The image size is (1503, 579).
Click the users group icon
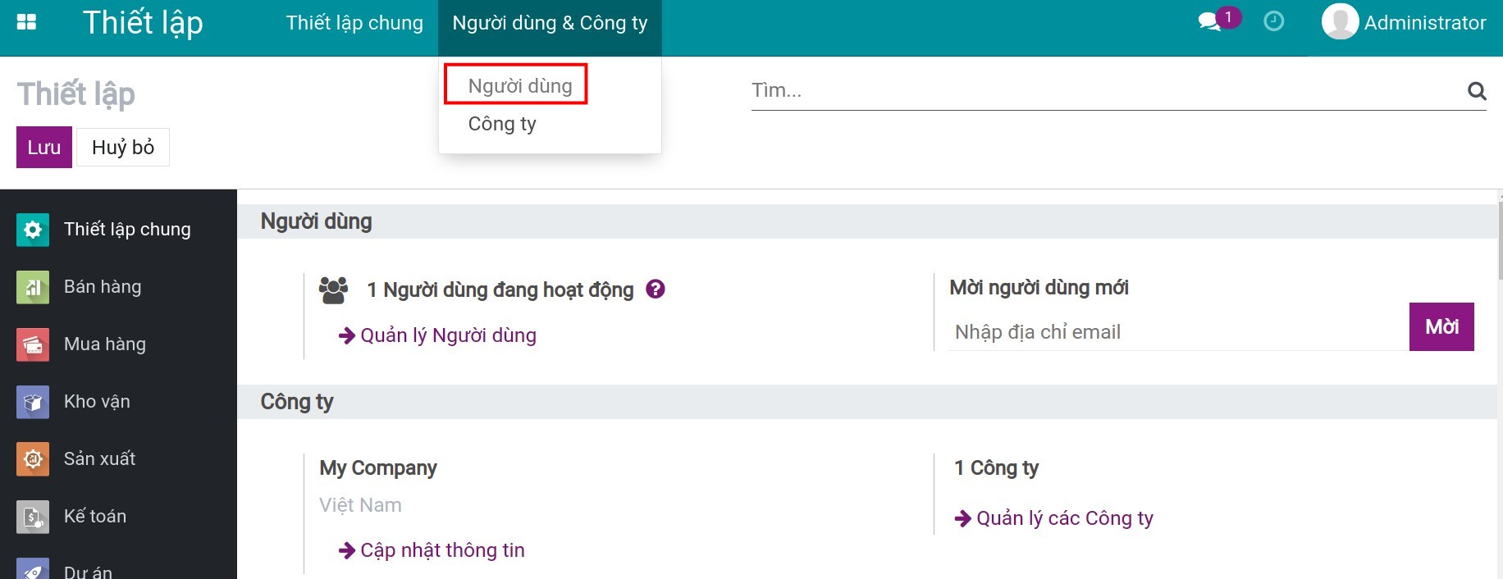pyautogui.click(x=333, y=290)
